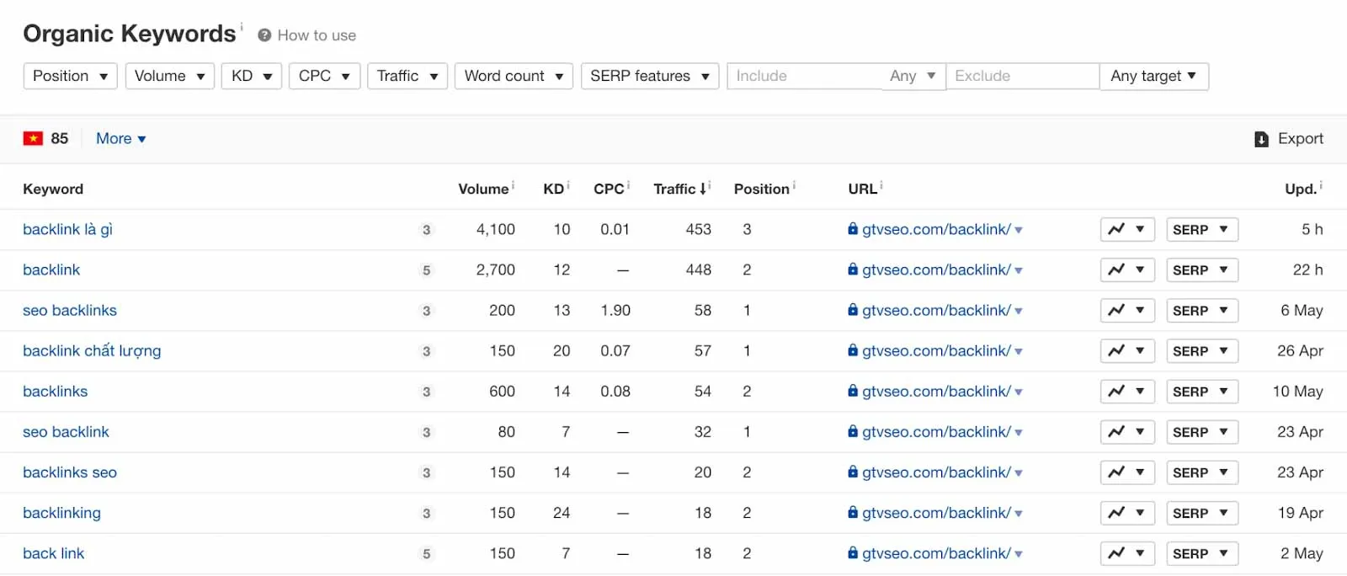Sort by the Volume column header
Image resolution: width=1347 pixels, height=576 pixels.
[x=483, y=189]
